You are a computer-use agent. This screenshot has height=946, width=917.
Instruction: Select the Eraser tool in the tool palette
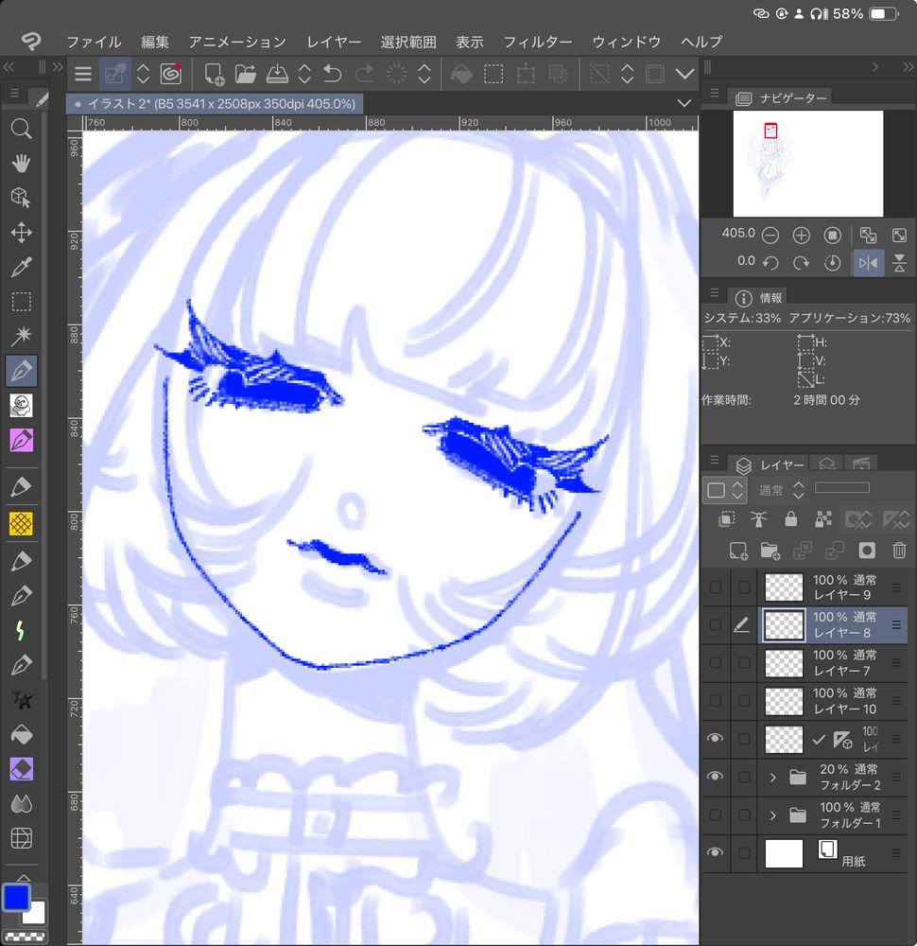(x=21, y=770)
